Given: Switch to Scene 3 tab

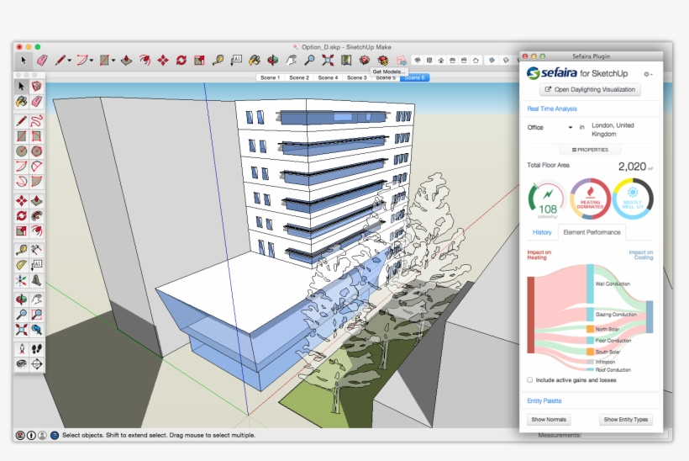Looking at the screenshot, I should click(357, 77).
